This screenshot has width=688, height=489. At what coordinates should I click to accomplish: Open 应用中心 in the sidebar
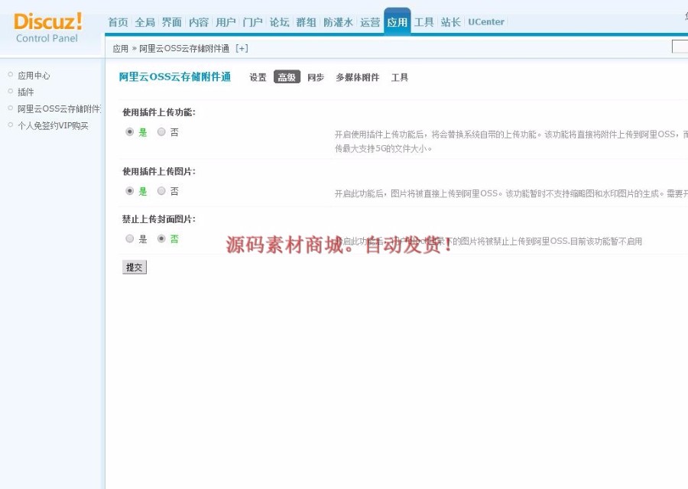point(34,76)
